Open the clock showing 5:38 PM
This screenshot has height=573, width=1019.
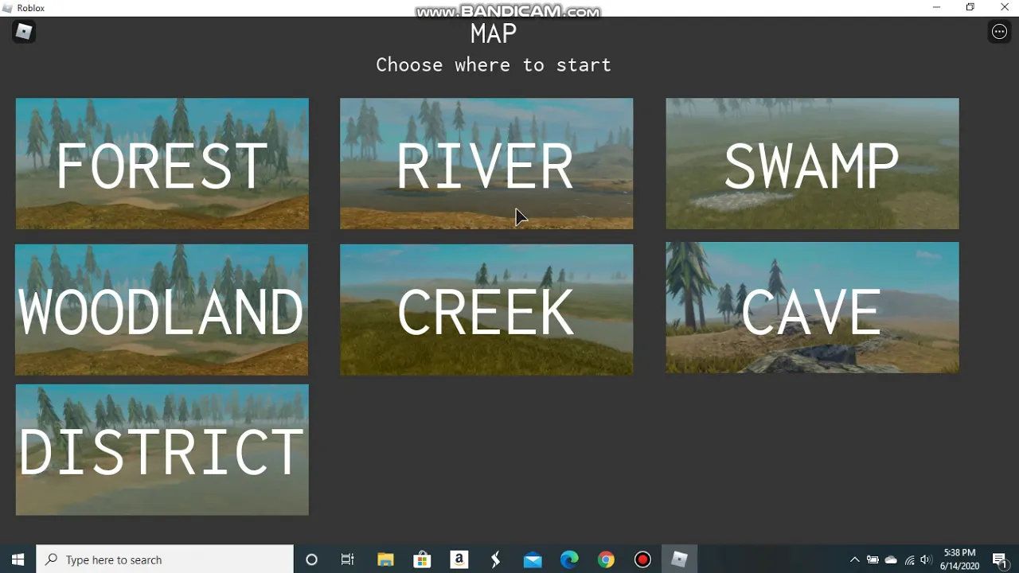pos(959,559)
